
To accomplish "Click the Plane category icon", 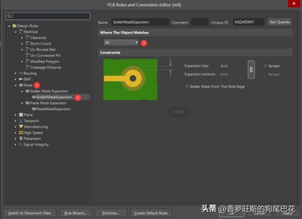I will click(x=21, y=115).
